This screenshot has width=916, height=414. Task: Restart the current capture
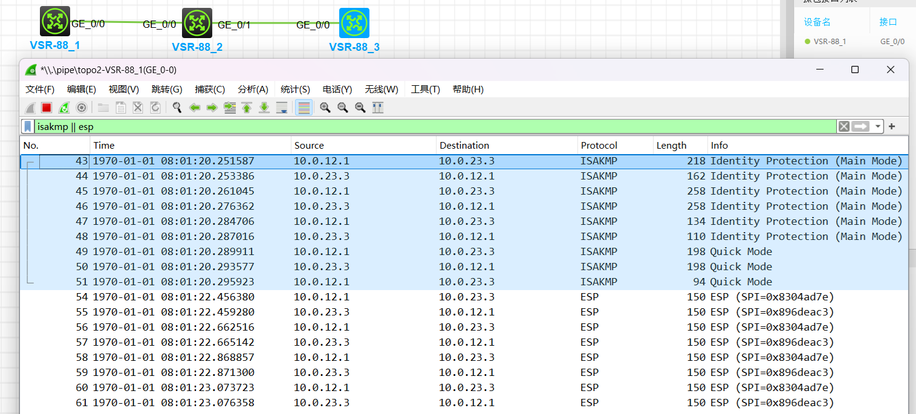64,108
